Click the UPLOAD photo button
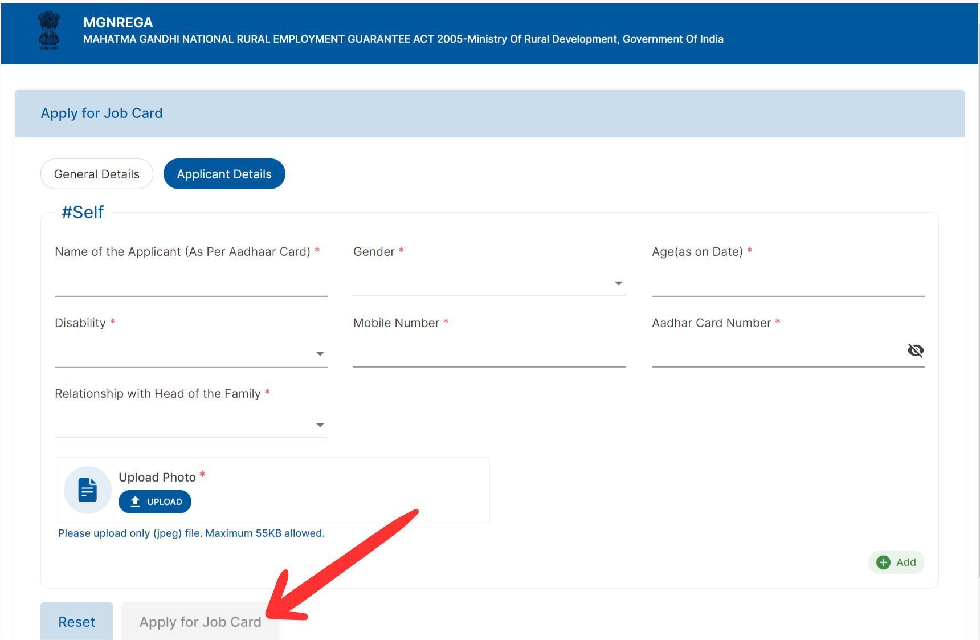The width and height of the screenshot is (980, 640). click(x=155, y=502)
